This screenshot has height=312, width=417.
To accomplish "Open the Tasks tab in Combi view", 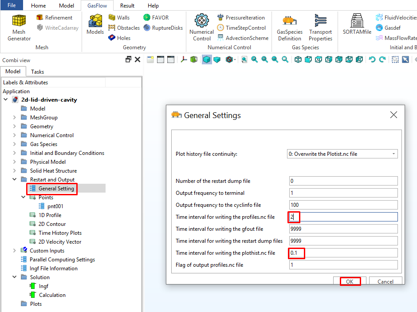I will click(x=37, y=71).
